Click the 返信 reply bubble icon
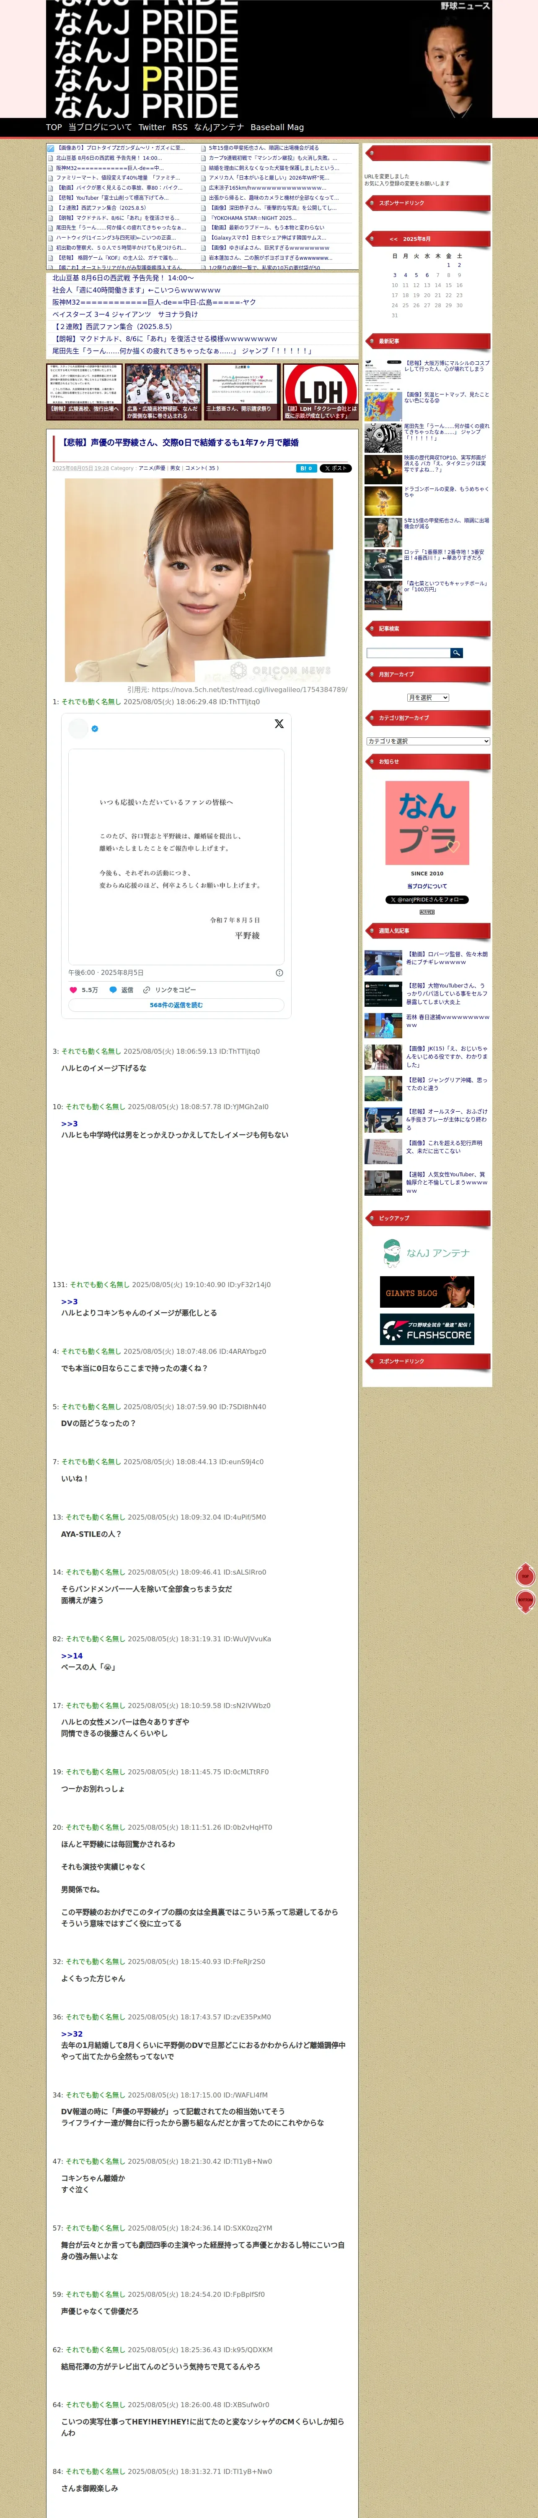The width and height of the screenshot is (538, 2518). [x=113, y=989]
